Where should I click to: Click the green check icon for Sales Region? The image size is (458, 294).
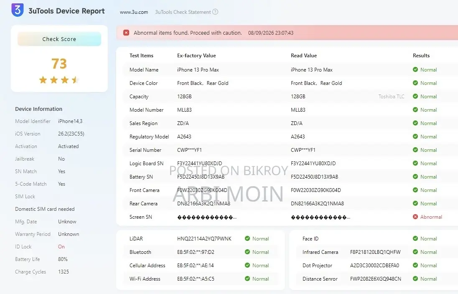[415, 123]
